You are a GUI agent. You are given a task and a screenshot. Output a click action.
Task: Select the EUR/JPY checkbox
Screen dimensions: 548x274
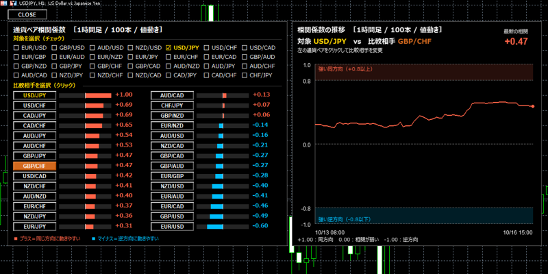pos(130,57)
